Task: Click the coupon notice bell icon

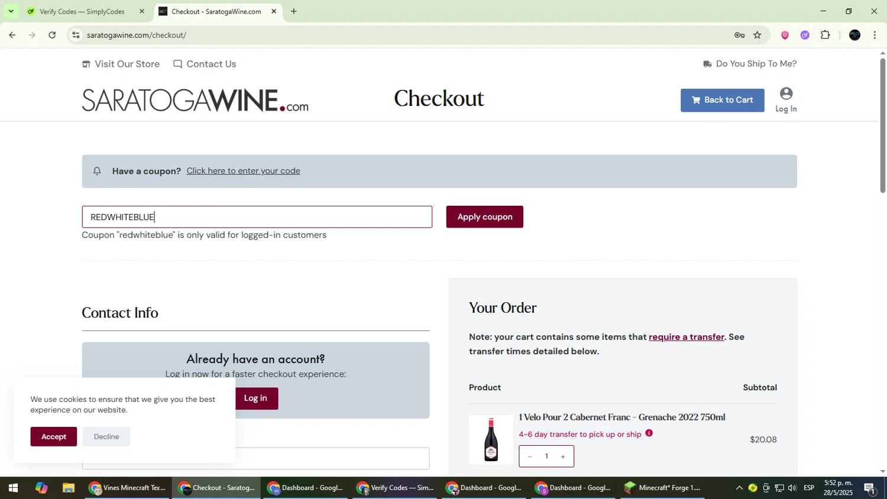Action: [x=97, y=171]
